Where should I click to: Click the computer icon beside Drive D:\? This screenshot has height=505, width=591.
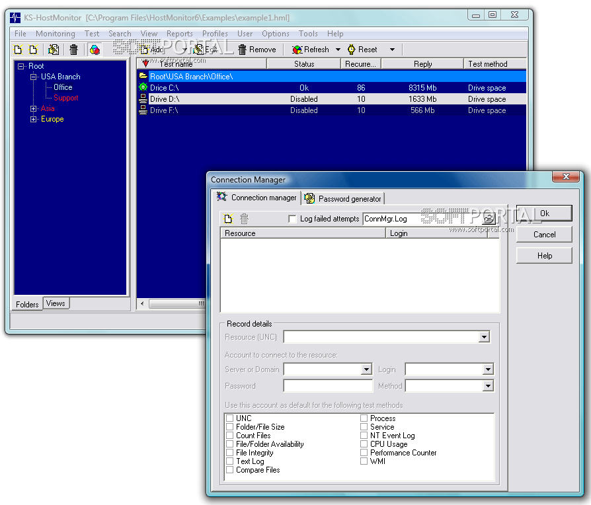(143, 98)
